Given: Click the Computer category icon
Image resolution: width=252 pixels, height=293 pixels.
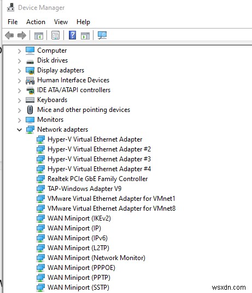Looking at the screenshot, I should coord(30,50).
